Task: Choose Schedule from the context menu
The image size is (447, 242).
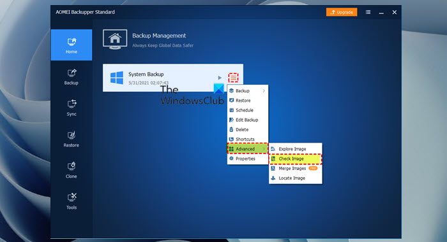Action: (x=248, y=110)
